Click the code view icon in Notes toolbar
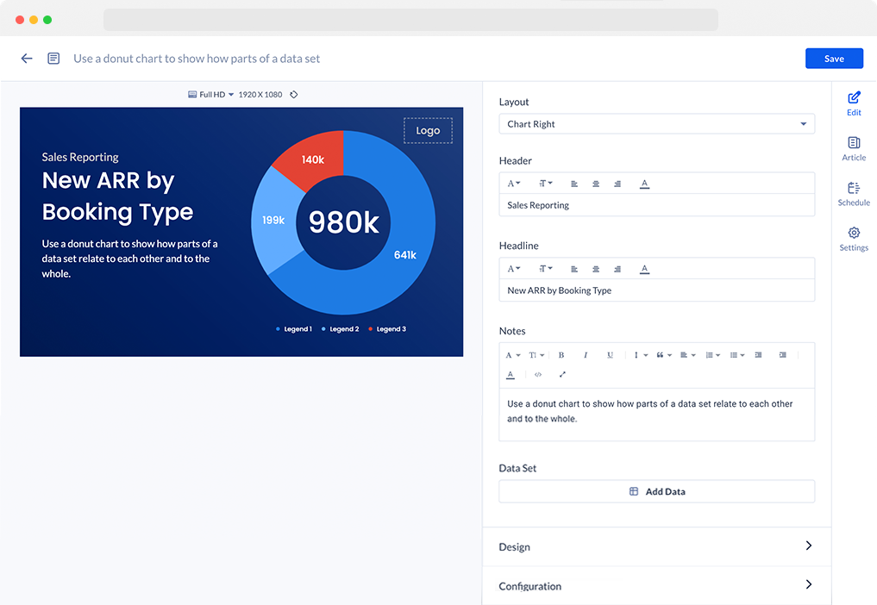Image resolution: width=877 pixels, height=605 pixels. tap(538, 375)
